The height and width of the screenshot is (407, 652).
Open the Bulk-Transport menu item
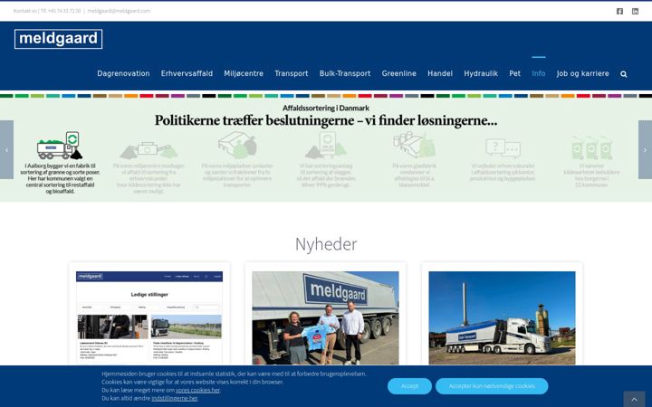pyautogui.click(x=345, y=73)
